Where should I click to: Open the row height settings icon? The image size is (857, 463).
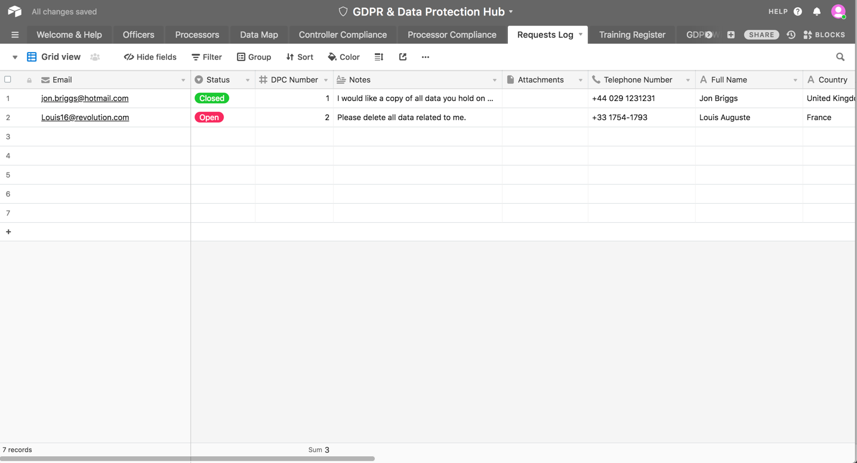(378, 57)
